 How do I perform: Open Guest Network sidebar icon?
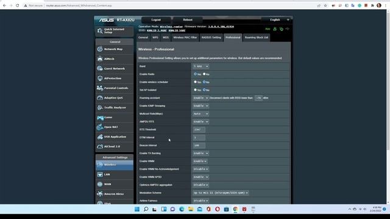100,69
